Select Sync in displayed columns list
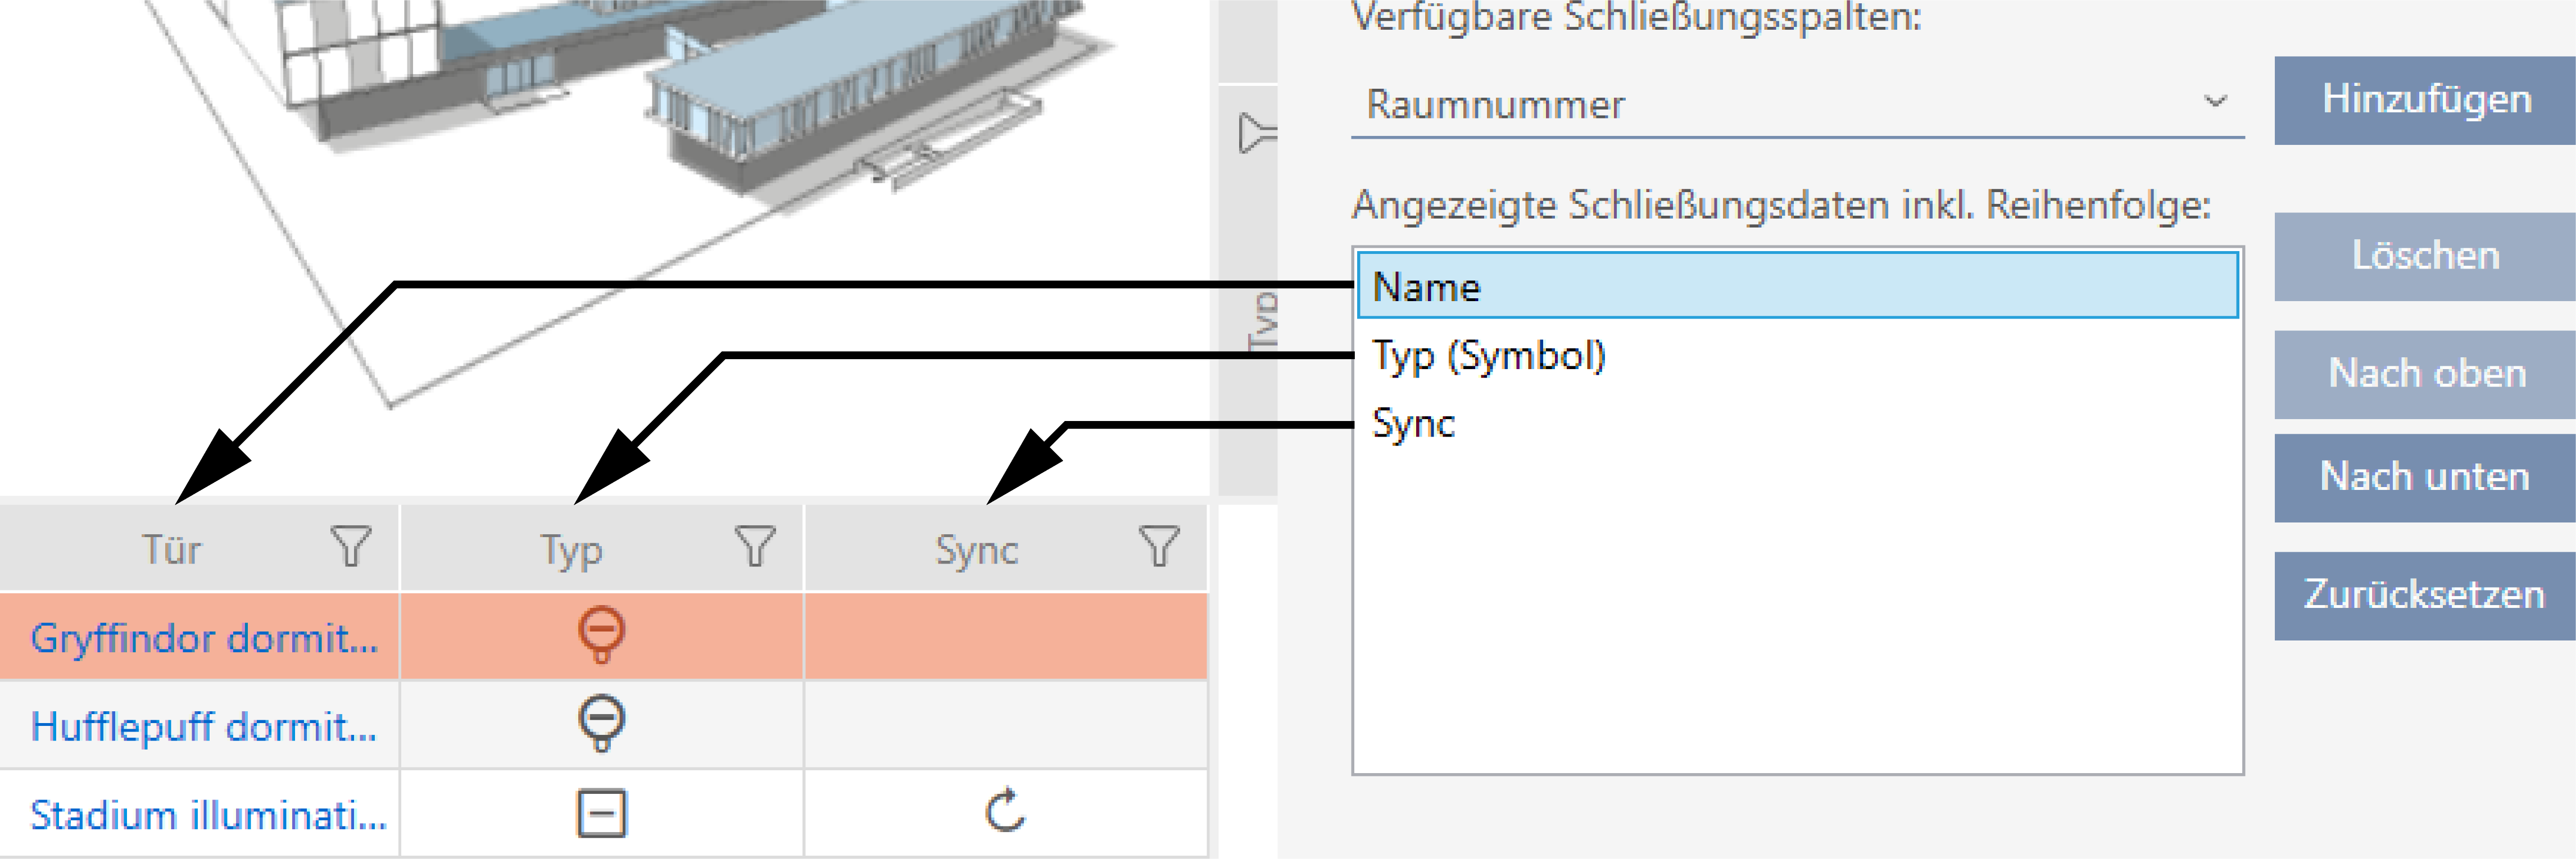This screenshot has height=859, width=2576. pos(1413,423)
